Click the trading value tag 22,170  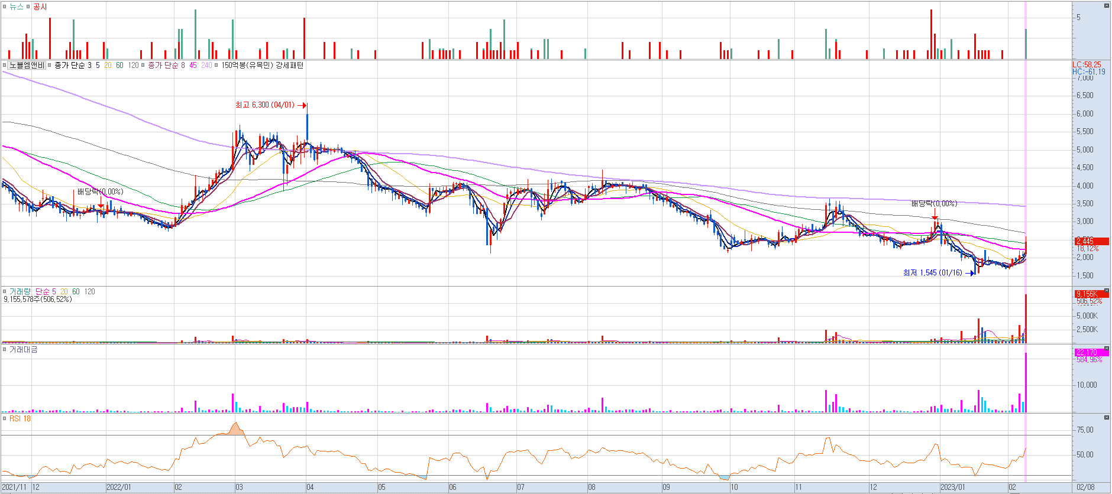point(1091,352)
